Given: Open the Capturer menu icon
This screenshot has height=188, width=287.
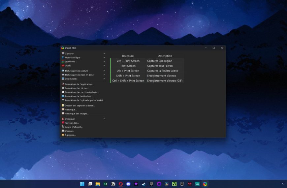Looking at the screenshot, I should (x=63, y=53).
